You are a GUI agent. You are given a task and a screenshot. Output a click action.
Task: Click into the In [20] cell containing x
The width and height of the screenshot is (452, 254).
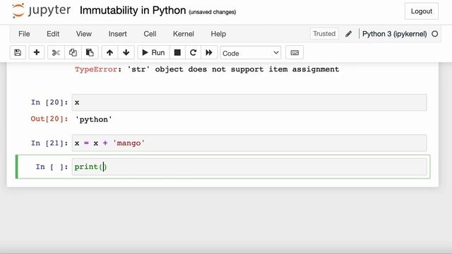(249, 102)
